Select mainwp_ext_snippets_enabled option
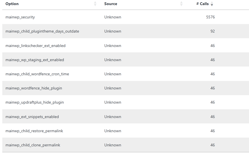Image resolution: width=249 pixels, height=154 pixels. coord(32,117)
